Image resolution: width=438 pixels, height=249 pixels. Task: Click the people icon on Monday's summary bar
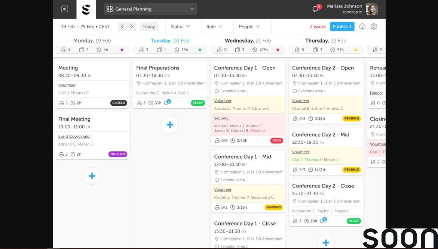pos(64,50)
